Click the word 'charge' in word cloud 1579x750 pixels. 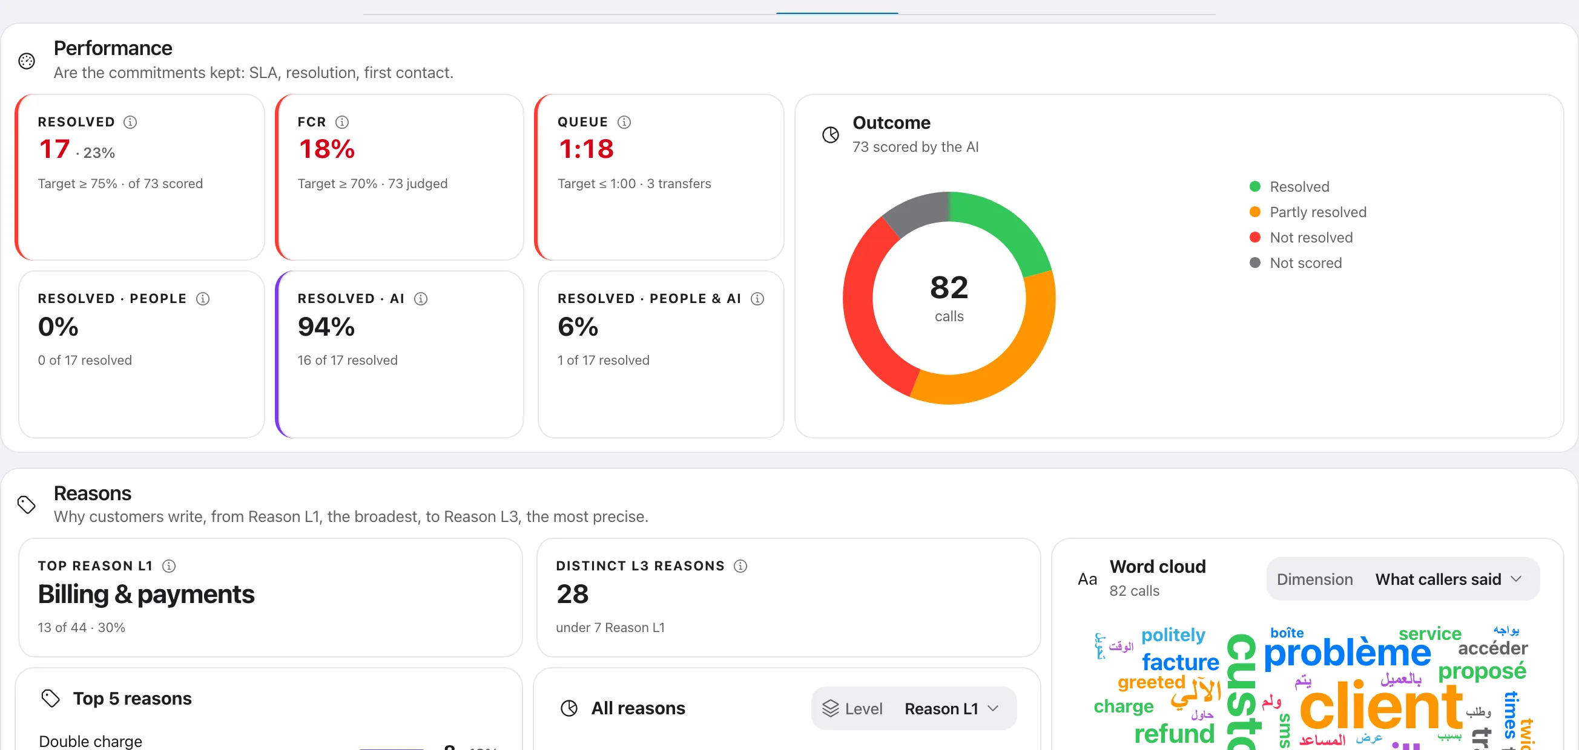(x=1123, y=706)
